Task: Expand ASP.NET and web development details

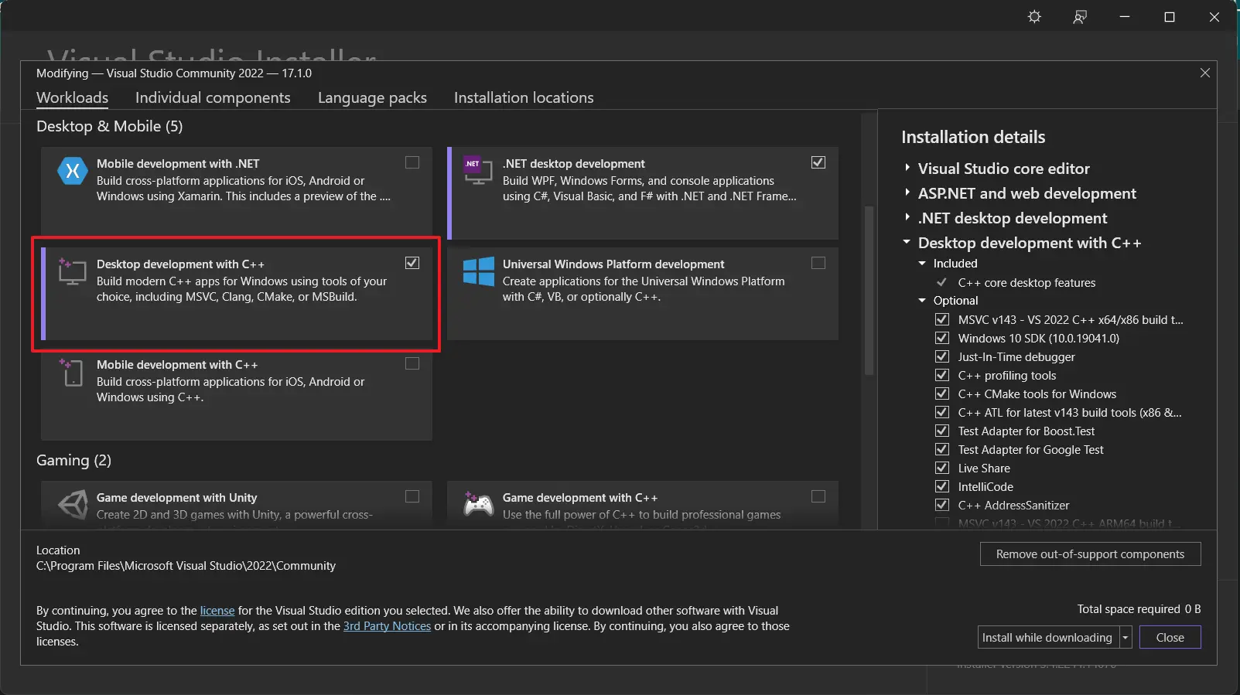Action: coord(907,192)
